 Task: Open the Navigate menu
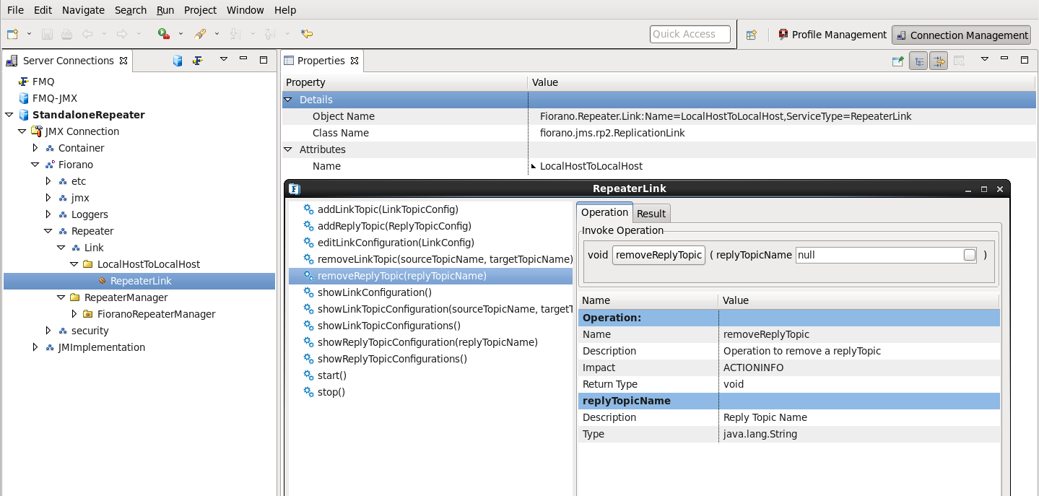click(83, 10)
